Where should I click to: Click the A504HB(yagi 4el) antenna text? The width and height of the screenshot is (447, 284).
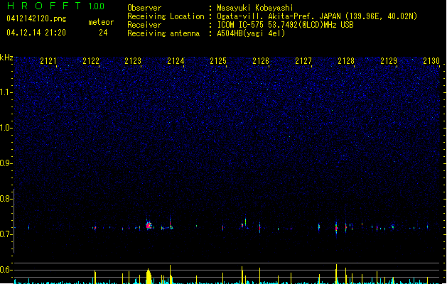251,33
